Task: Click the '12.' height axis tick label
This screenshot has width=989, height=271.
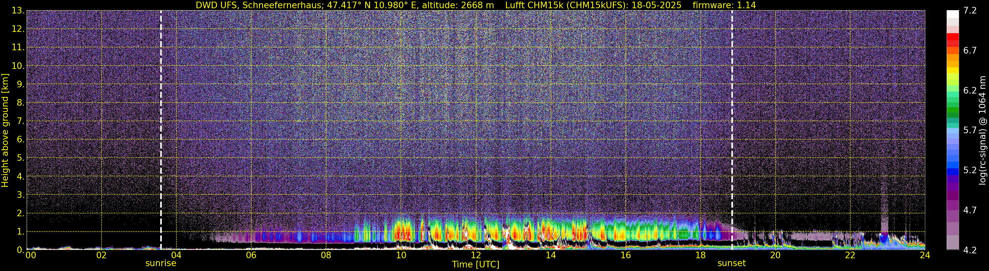Action: [18, 29]
